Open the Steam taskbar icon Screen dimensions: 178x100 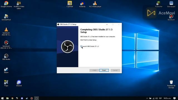coord(27,98)
